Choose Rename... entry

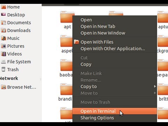115,80
